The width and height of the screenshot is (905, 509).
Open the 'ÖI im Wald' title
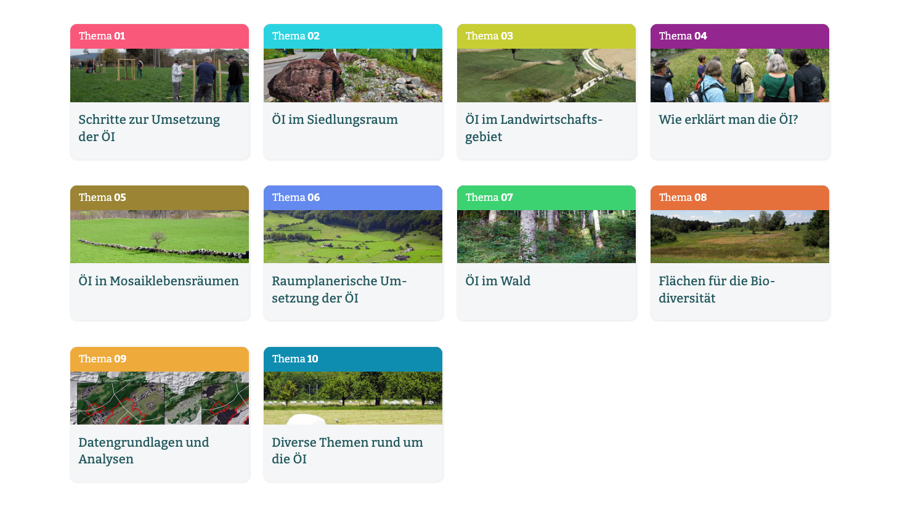pyautogui.click(x=498, y=281)
